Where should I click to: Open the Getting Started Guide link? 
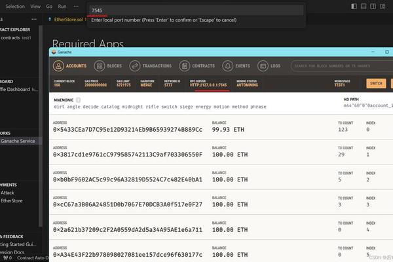pyautogui.click(x=18, y=244)
